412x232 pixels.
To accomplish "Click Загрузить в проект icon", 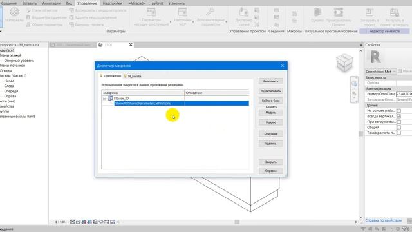I will click(x=370, y=12).
